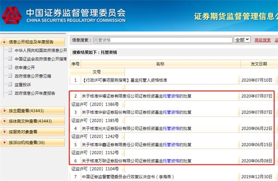278x181 pixels.
Task: Click the date 2020年06月15日
Action: coord(257,145)
